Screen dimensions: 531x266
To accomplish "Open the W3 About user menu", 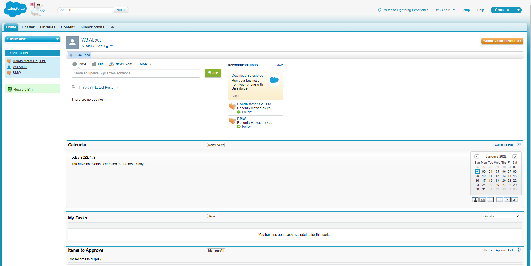I will pos(445,10).
